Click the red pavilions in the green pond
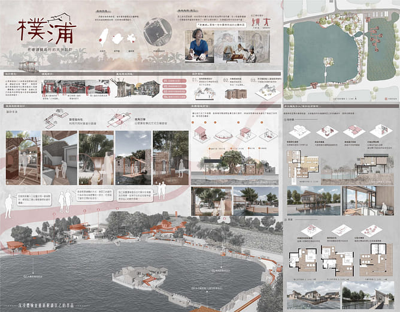Screen dimensions: 400x312 (376, 38)
